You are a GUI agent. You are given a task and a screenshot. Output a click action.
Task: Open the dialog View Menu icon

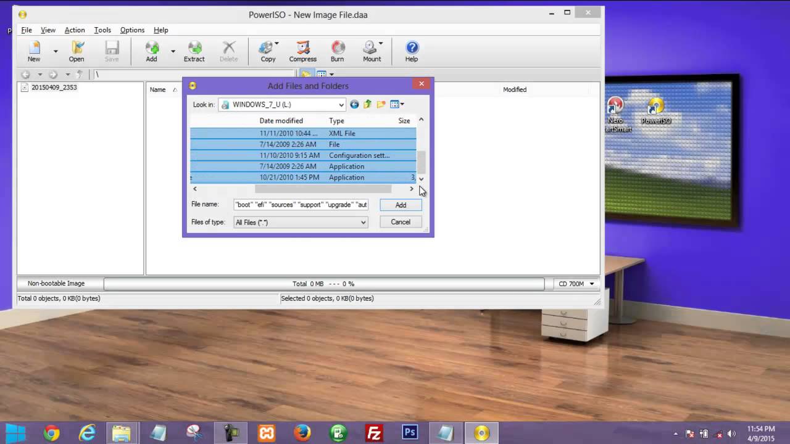coord(397,105)
